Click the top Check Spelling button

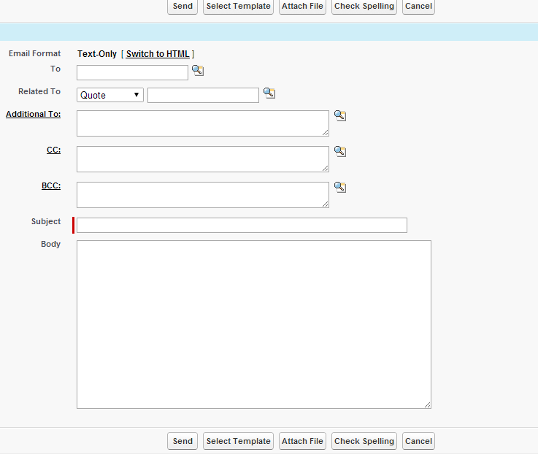coord(364,6)
